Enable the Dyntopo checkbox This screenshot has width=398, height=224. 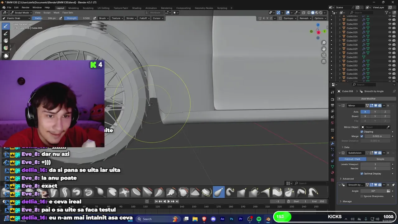[x=280, y=18]
